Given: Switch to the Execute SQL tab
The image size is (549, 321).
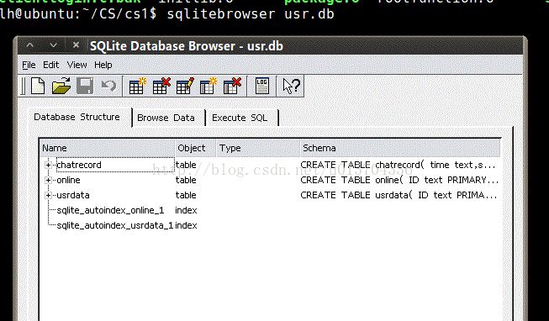Looking at the screenshot, I should (x=240, y=118).
